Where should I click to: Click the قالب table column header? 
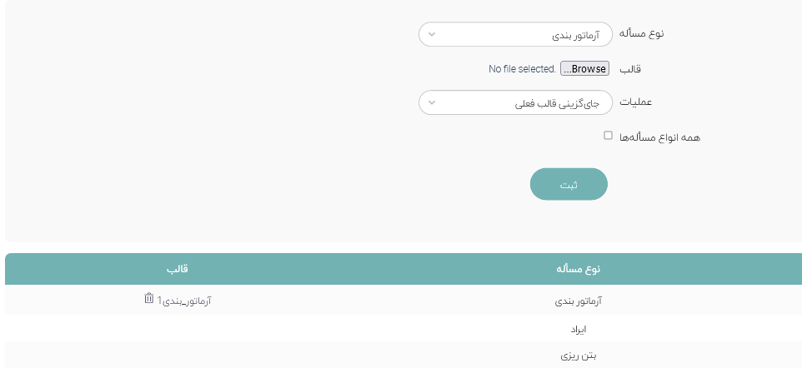click(178, 269)
